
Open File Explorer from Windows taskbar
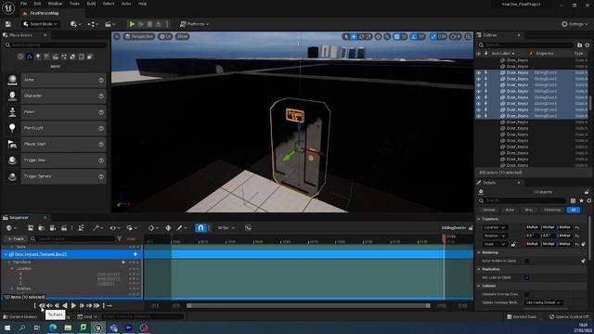pyautogui.click(x=68, y=328)
